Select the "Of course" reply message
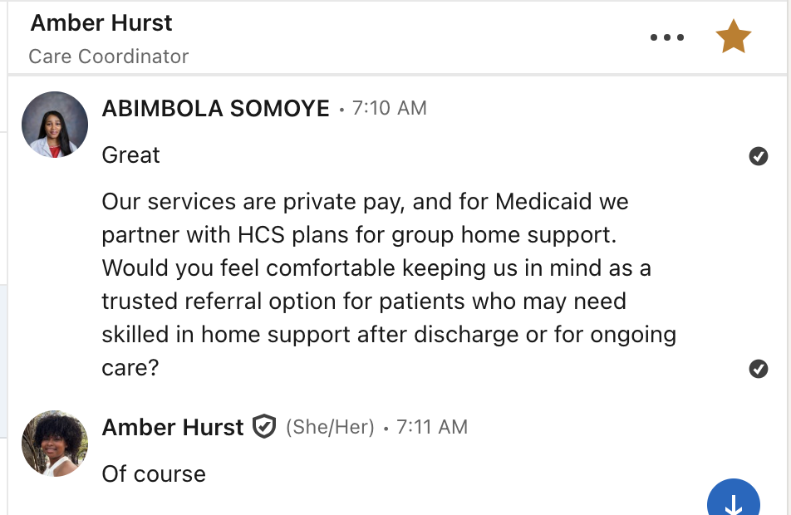The height and width of the screenshot is (515, 791). click(154, 474)
